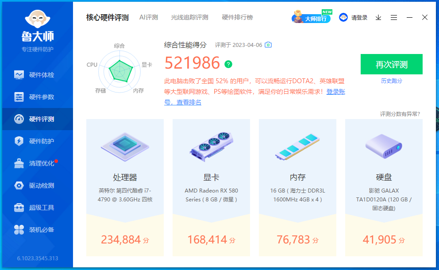Open the 历史跑分 link
The height and width of the screenshot is (270, 439).
pyautogui.click(x=391, y=81)
